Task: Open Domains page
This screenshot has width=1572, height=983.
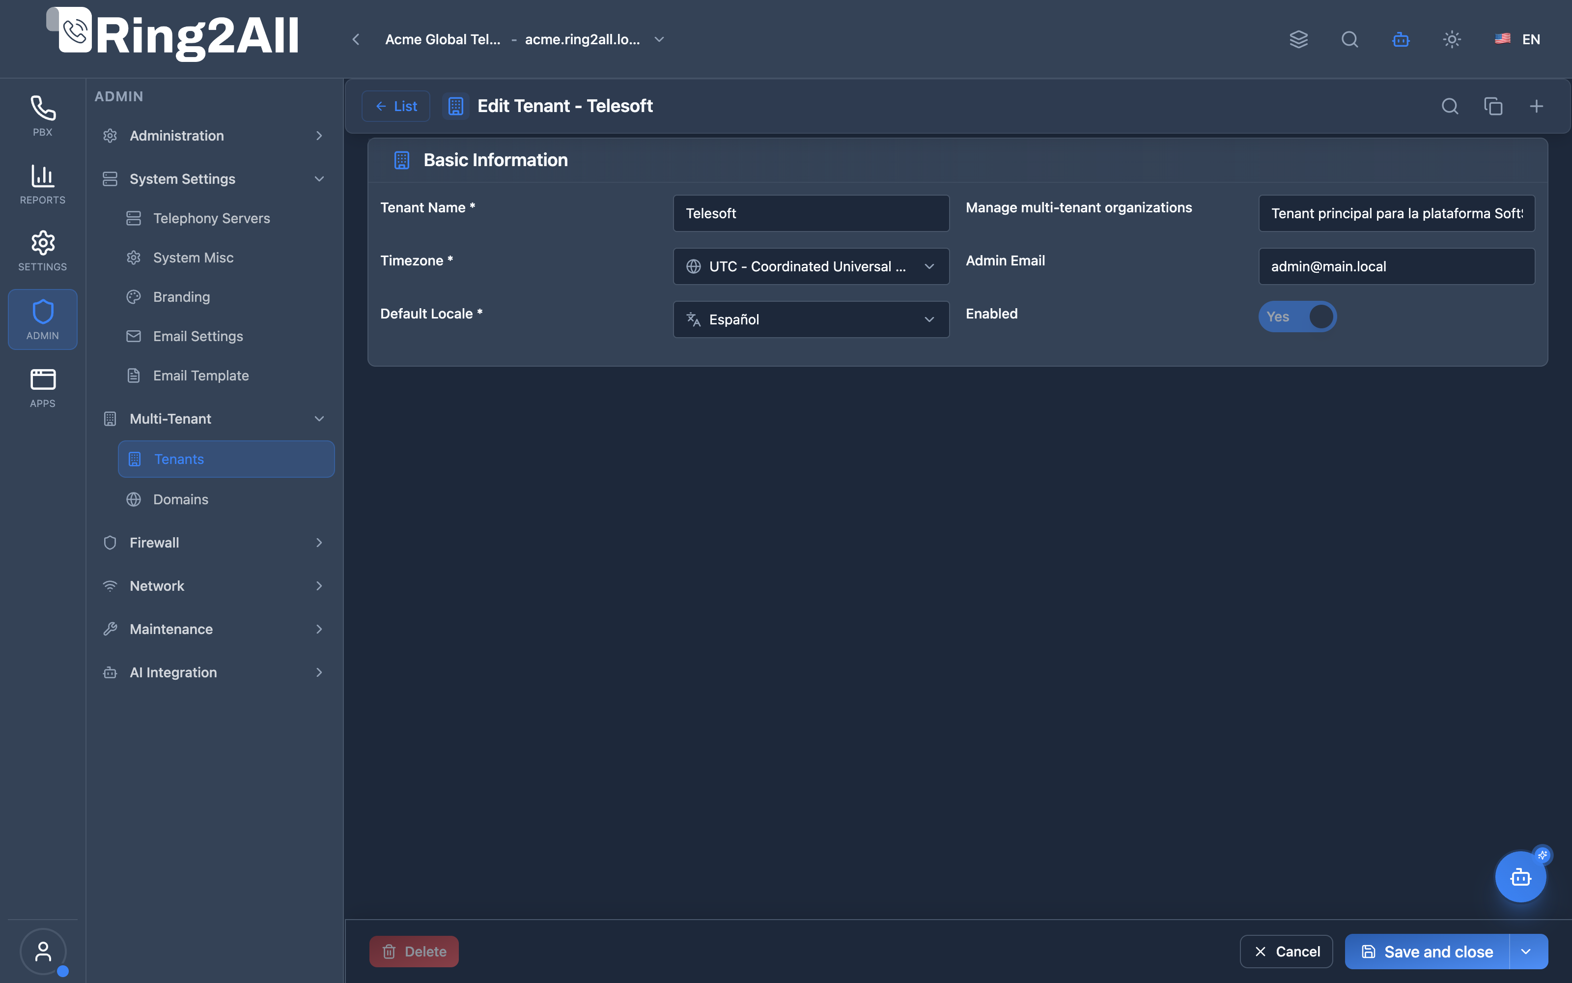Action: [226, 499]
